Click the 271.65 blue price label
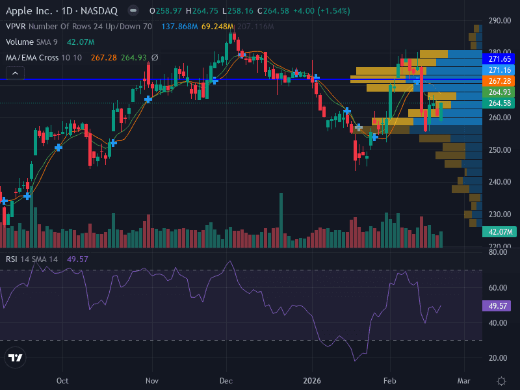520x390 pixels. (x=499, y=59)
